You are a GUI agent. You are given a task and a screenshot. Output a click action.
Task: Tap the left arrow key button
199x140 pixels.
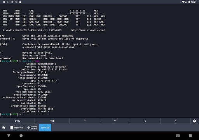pyautogui.click(x=145, y=121)
